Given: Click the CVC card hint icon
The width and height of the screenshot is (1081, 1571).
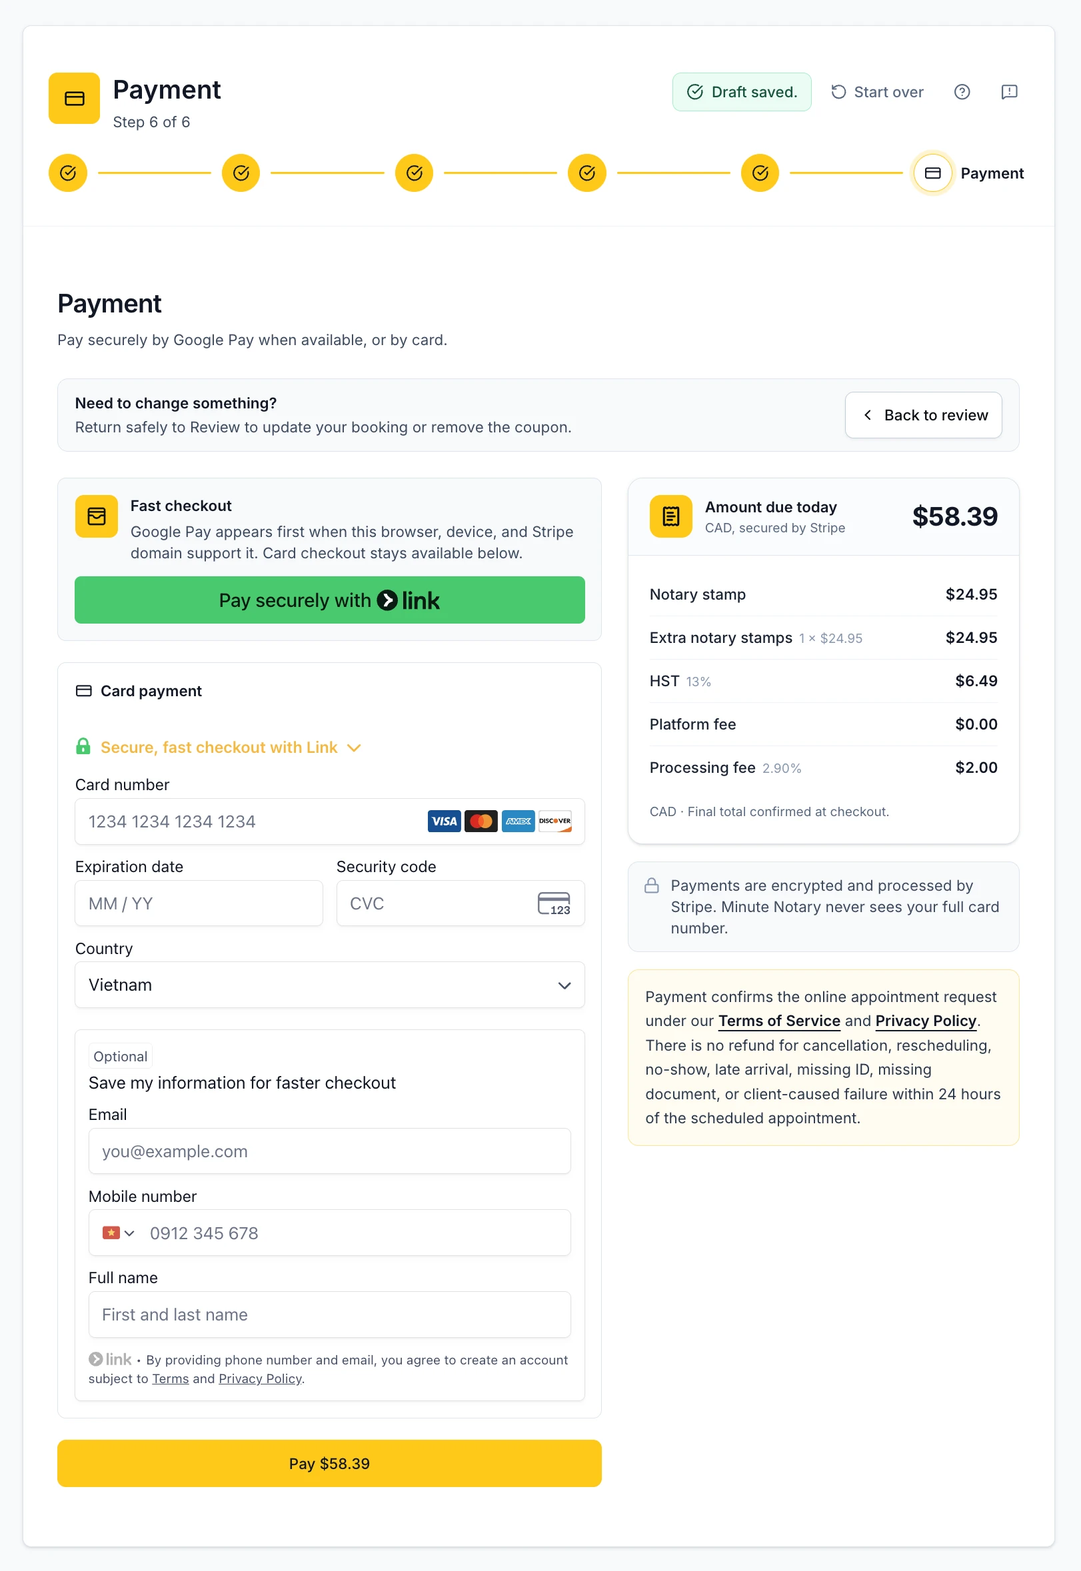Looking at the screenshot, I should pos(554,903).
